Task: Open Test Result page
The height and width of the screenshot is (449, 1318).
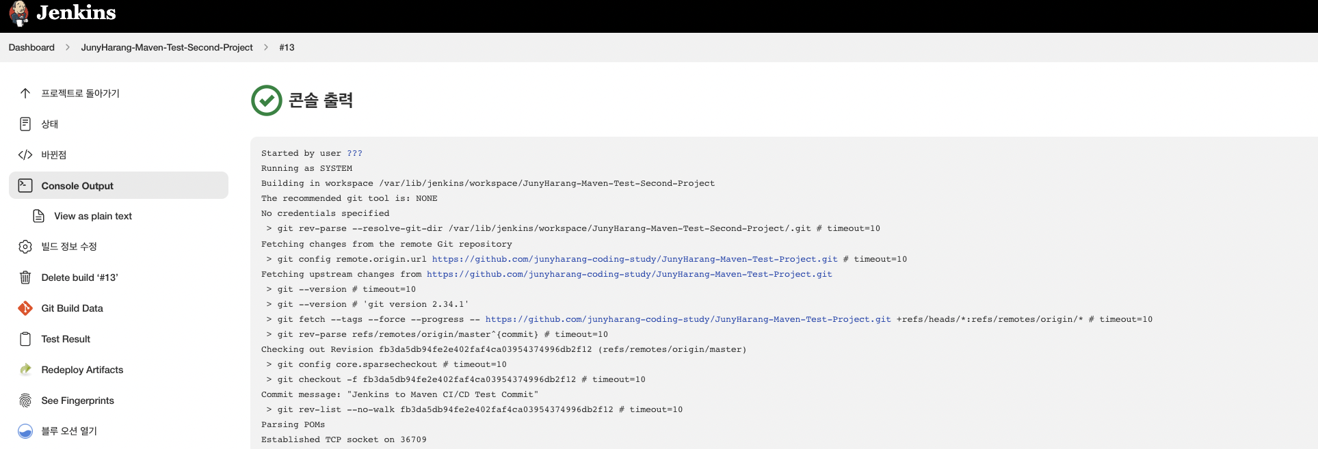Action: [x=66, y=339]
